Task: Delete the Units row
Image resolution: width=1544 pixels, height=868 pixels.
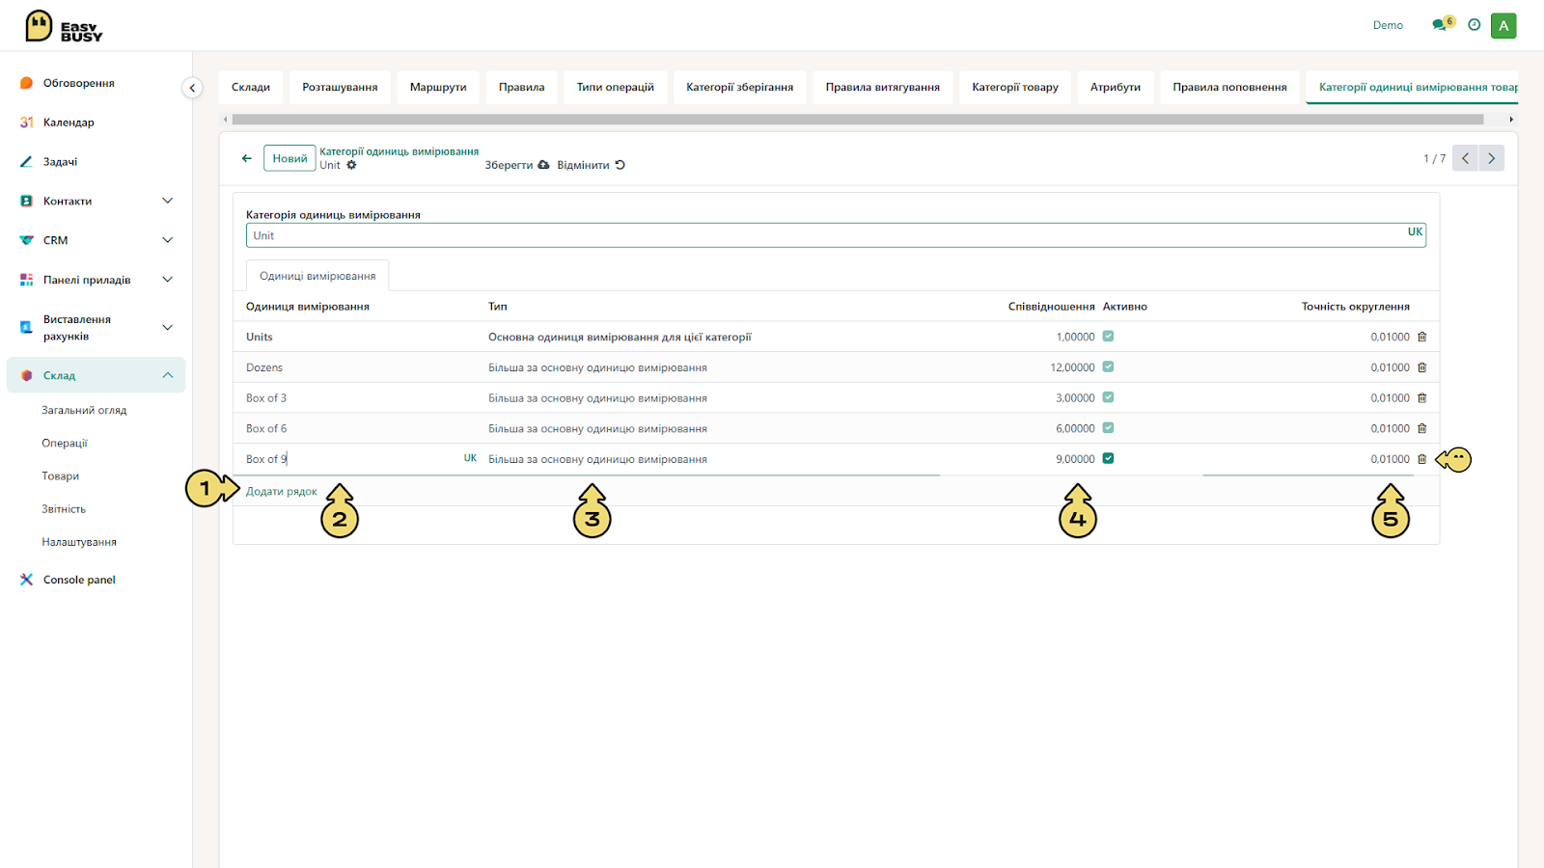Action: coord(1421,337)
